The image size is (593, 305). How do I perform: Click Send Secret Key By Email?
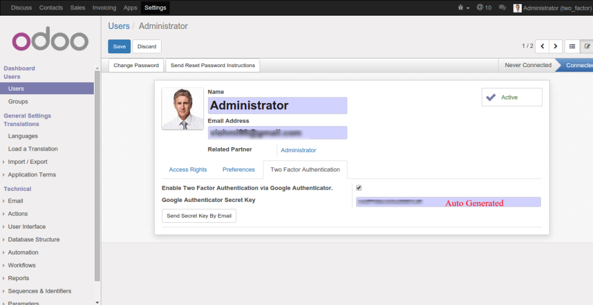[199, 216]
